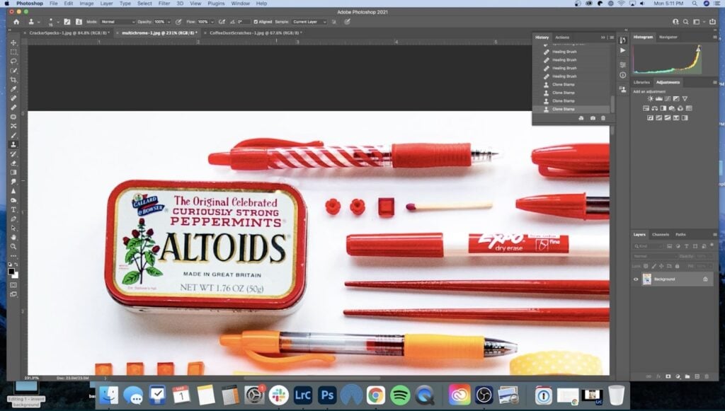Enable airbrush-style build-up effects
Image resolution: width=725 pixels, height=411 pixels.
[x=222, y=22]
